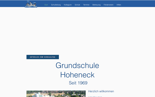Go to the Kollegium page
The width and height of the screenshot is (155, 97).
point(68,5)
